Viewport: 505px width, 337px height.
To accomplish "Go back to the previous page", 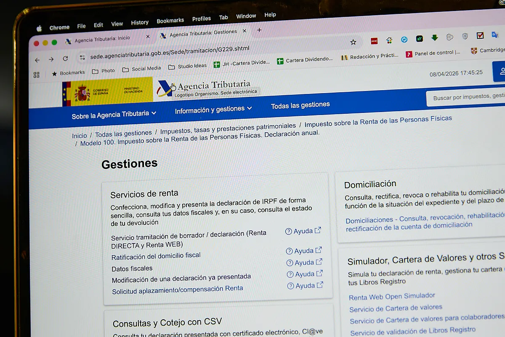I will (37, 60).
